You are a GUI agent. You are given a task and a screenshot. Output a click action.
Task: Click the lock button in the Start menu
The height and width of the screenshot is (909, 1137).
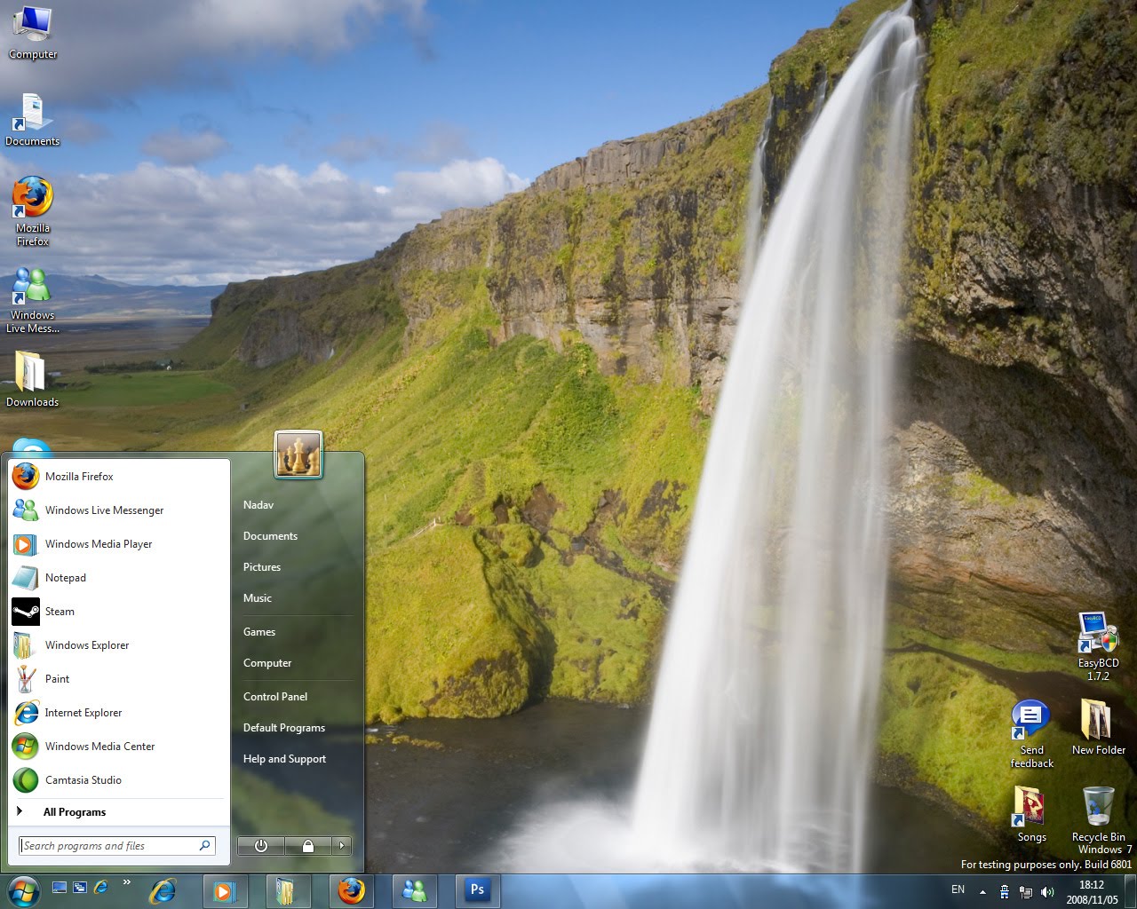(308, 846)
